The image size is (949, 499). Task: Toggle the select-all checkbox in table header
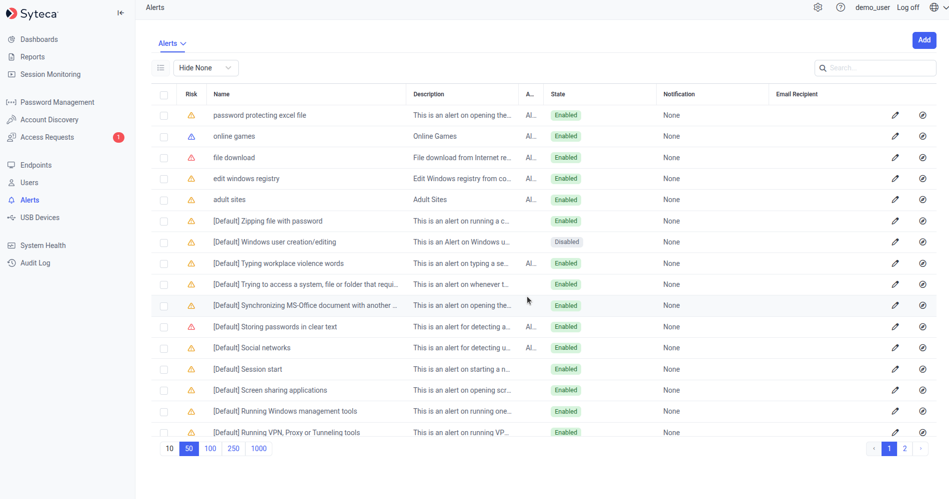tap(164, 95)
